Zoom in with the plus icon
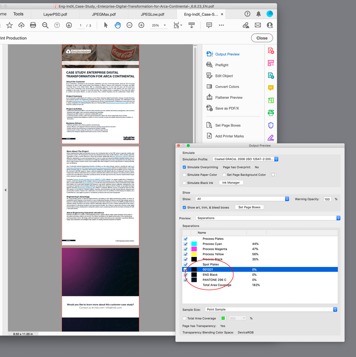356x357 pixels. 141,25
